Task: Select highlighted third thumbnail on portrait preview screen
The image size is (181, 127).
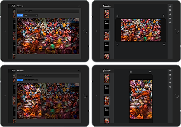Action: (x=107, y=100)
